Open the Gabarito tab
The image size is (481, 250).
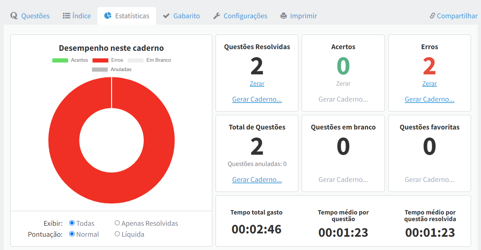[186, 16]
